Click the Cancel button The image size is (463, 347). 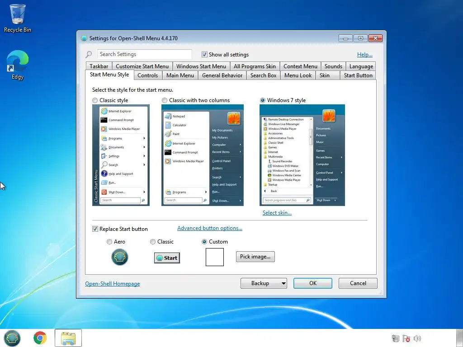(358, 283)
